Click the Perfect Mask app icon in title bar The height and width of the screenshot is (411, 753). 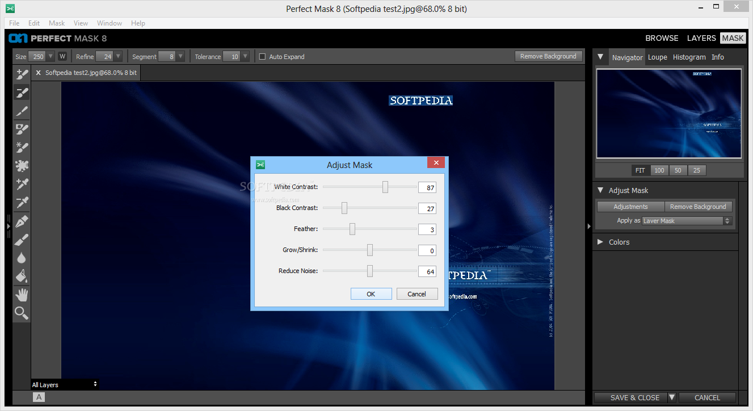coord(10,9)
